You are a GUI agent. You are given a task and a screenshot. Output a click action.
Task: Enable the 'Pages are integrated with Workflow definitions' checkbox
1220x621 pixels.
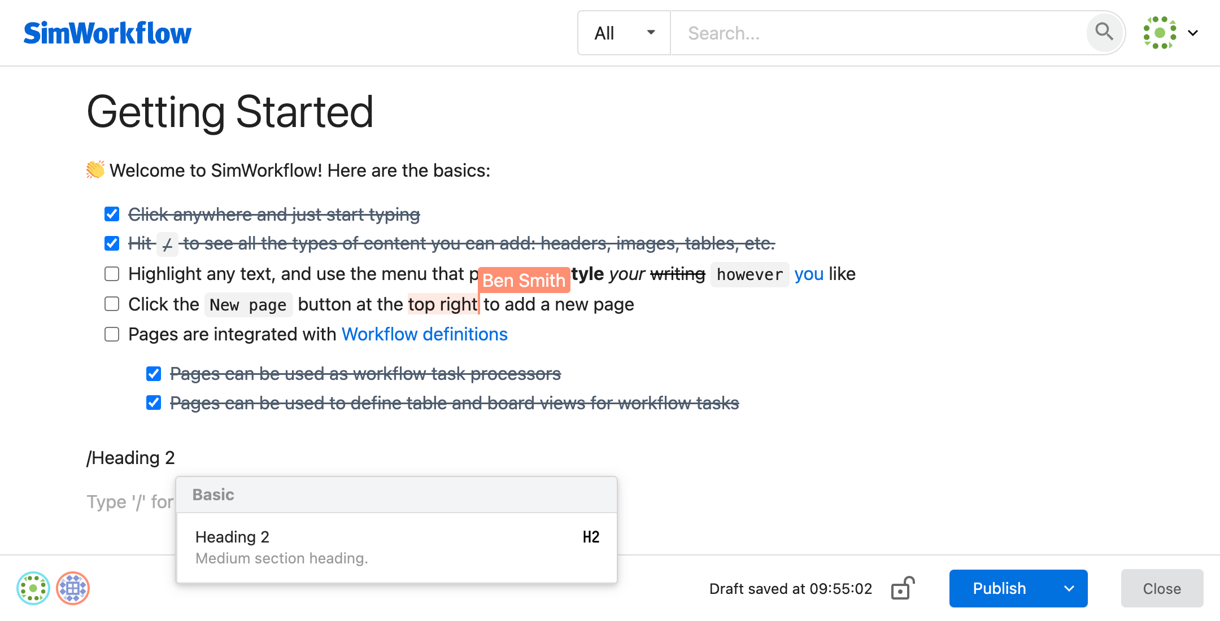tap(111, 335)
